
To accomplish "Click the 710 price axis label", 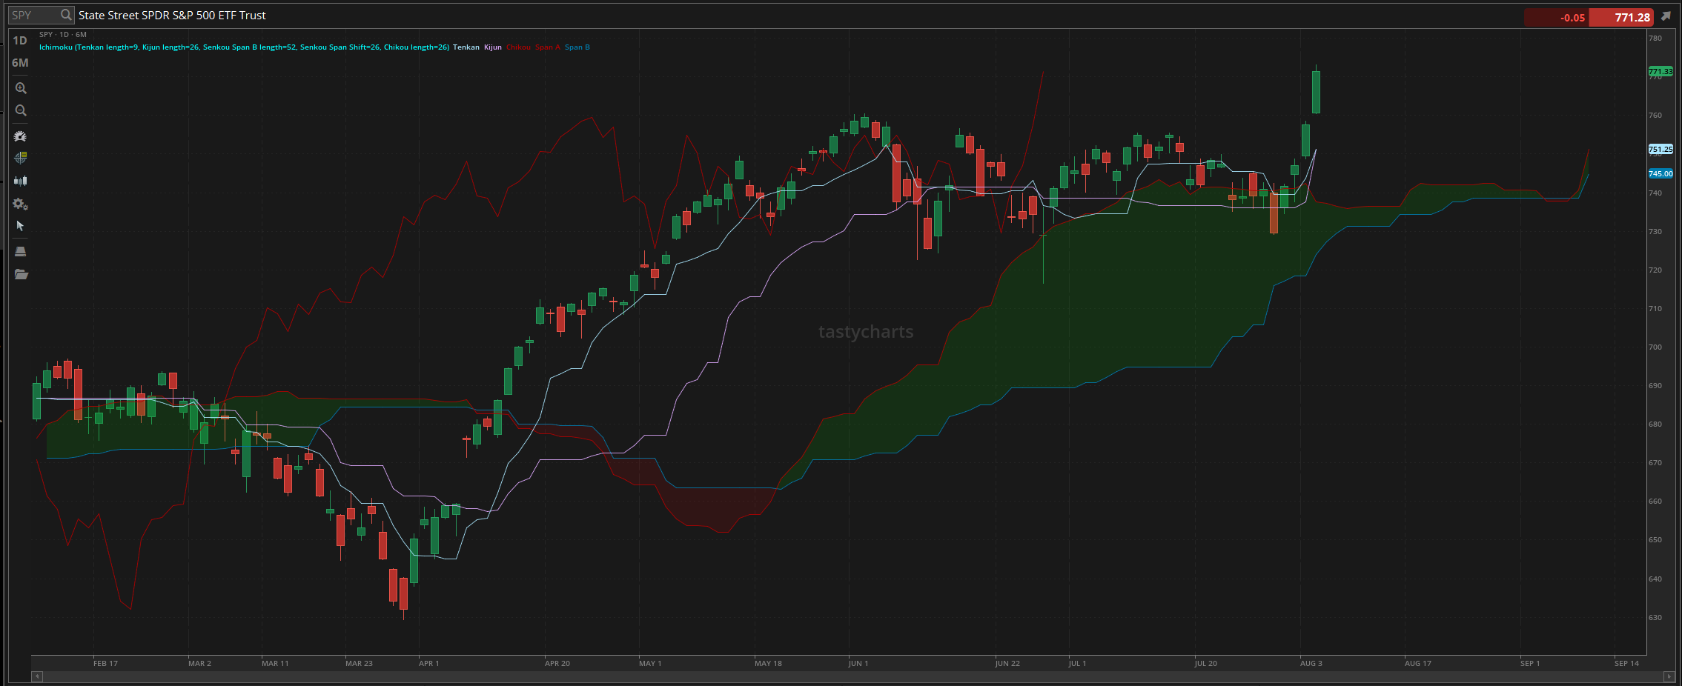I will 1655,309.
